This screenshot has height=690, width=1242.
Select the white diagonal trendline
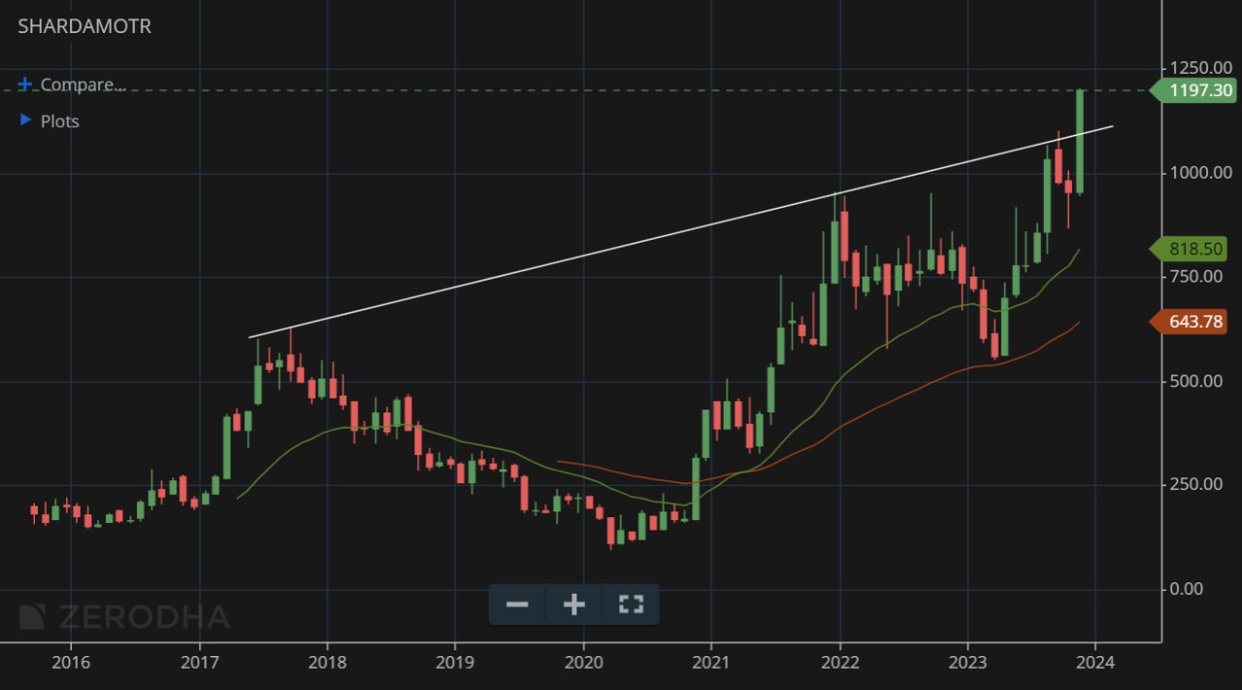[679, 231]
